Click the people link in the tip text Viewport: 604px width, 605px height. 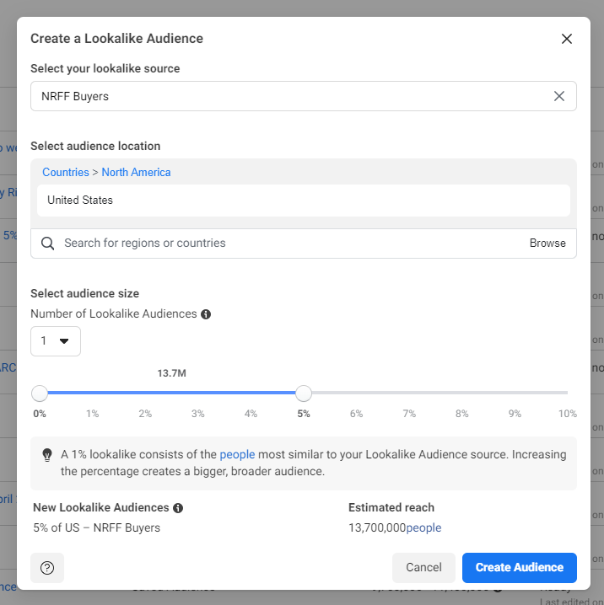pos(237,454)
